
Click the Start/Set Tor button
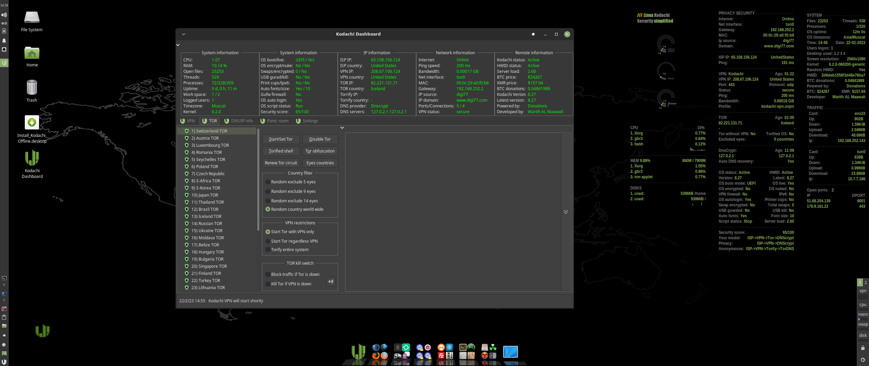(281, 139)
